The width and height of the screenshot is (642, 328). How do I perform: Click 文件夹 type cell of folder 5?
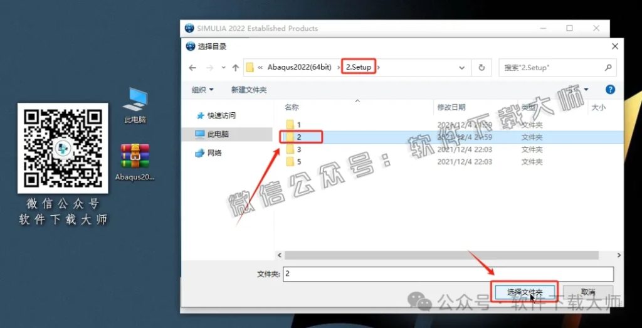point(532,162)
